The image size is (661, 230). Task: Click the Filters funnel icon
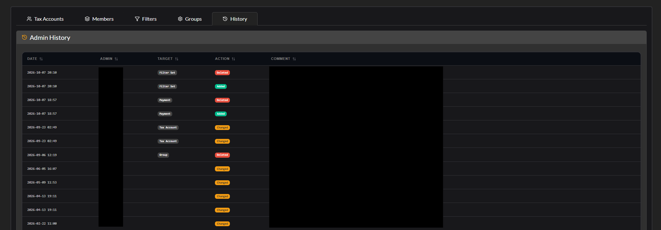click(x=137, y=19)
